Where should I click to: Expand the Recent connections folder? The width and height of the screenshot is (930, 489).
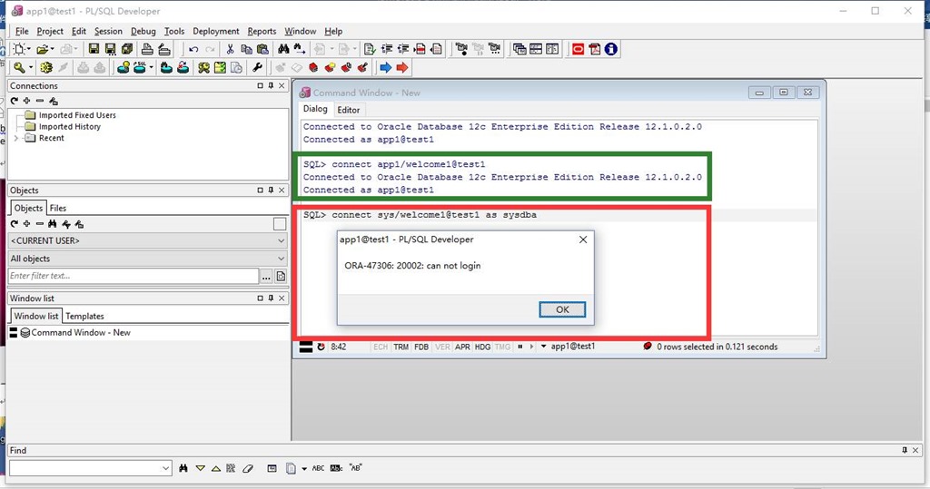pyautogui.click(x=16, y=138)
